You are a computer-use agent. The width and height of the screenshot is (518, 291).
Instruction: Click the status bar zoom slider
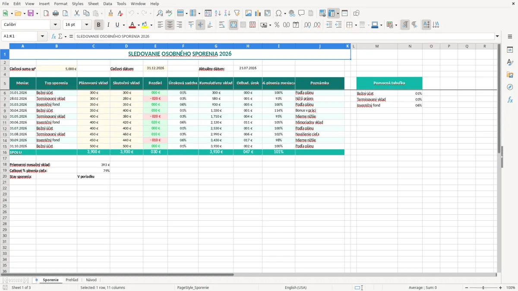483,288
